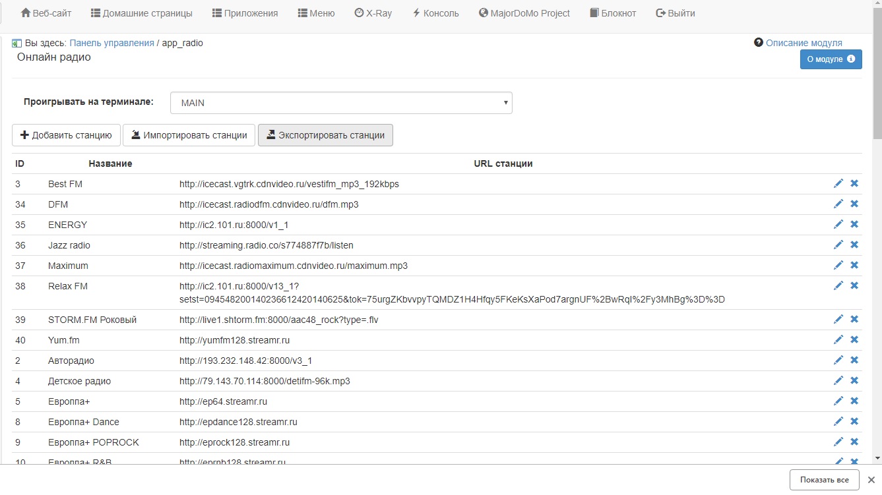
Task: Open the Приложения menu
Action: [x=245, y=13]
